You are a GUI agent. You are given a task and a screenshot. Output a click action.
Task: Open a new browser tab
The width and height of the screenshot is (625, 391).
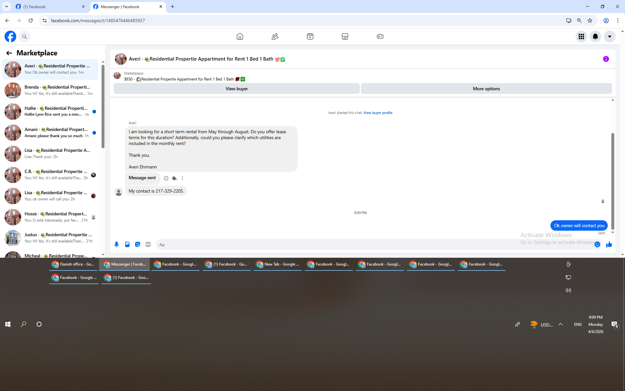pyautogui.click(x=173, y=7)
